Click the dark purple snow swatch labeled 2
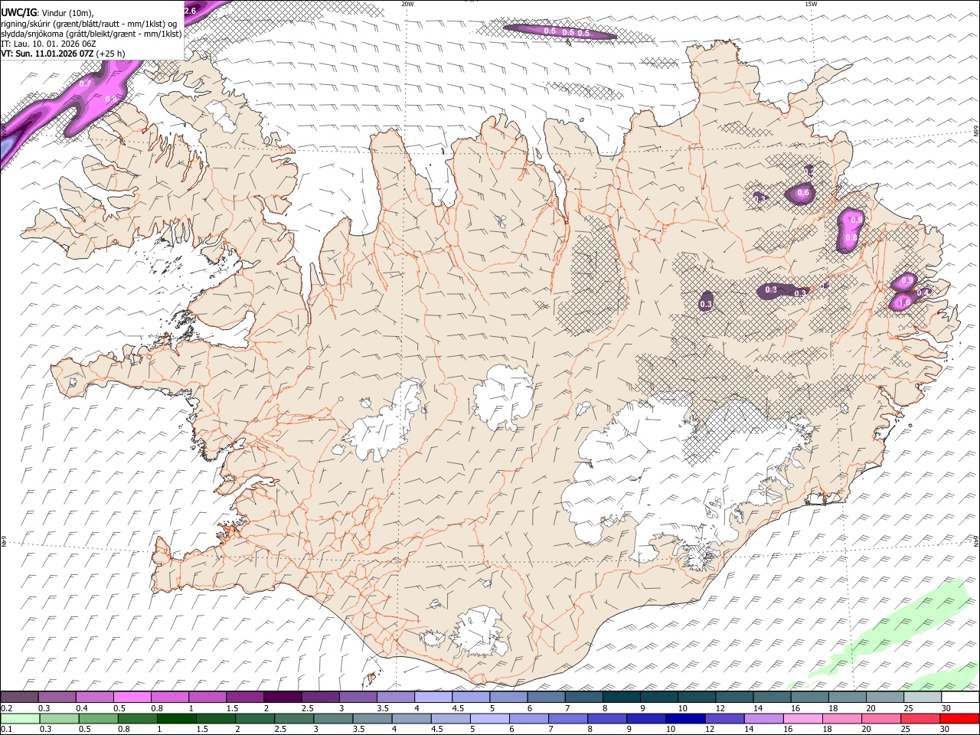This screenshot has height=735, width=980. pos(283,697)
